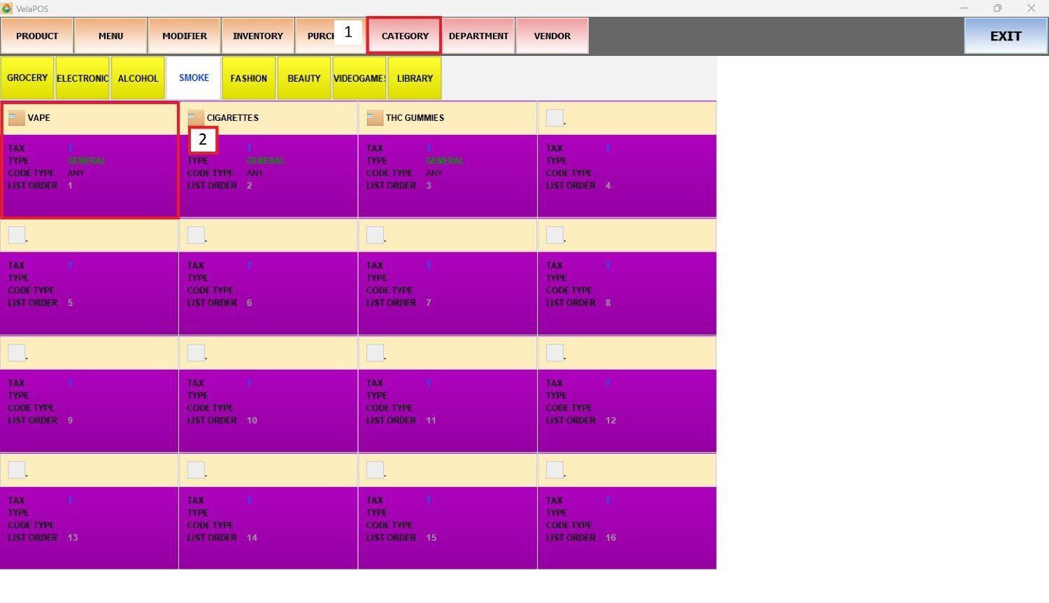Select the MODIFIER tab
Image resolution: width=1049 pixels, height=603 pixels.
[185, 36]
